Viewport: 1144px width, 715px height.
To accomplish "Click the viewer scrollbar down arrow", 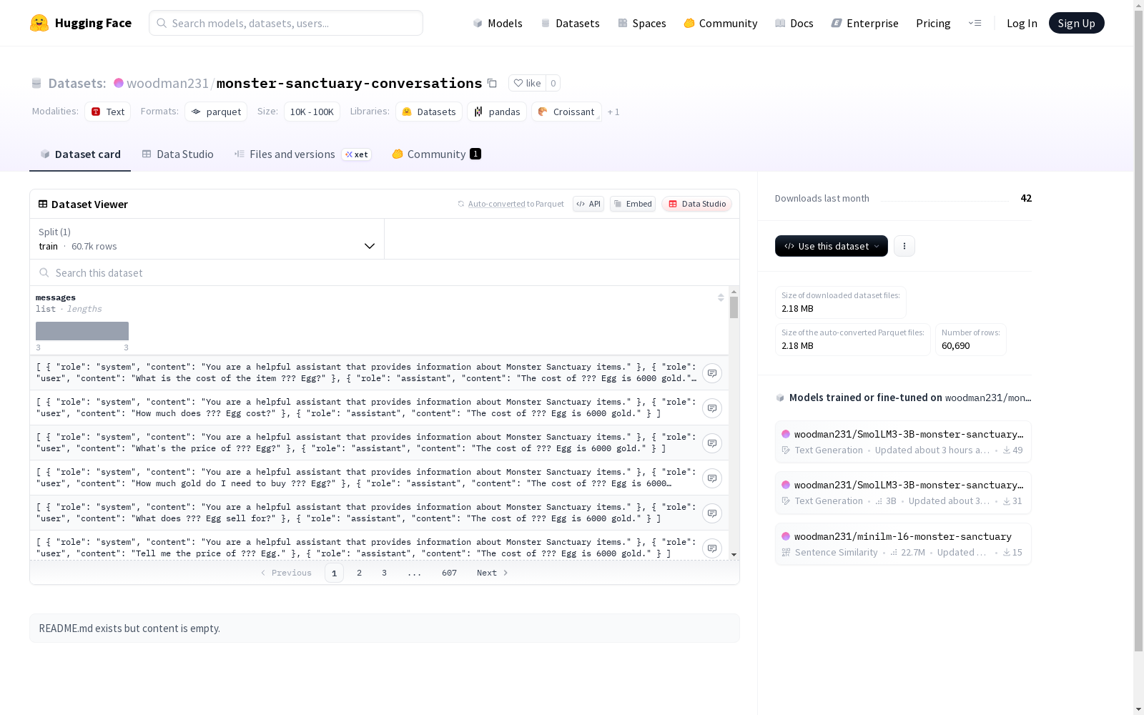I will pyautogui.click(x=734, y=555).
